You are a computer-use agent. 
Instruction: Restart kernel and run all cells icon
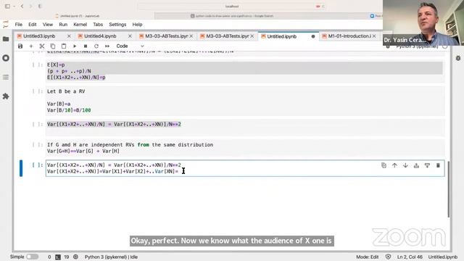tap(107, 46)
